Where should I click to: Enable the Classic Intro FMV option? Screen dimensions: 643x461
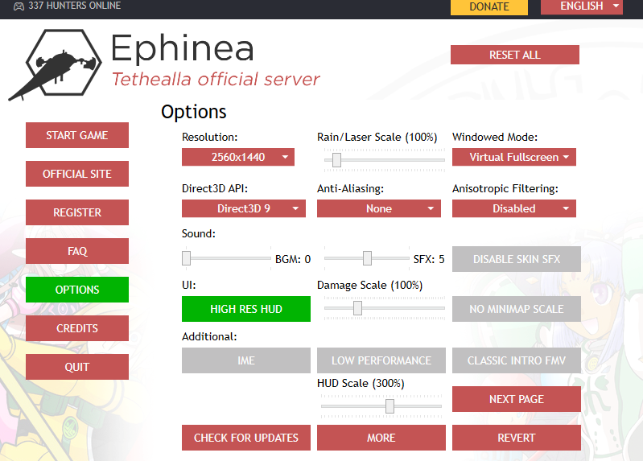pyautogui.click(x=516, y=360)
